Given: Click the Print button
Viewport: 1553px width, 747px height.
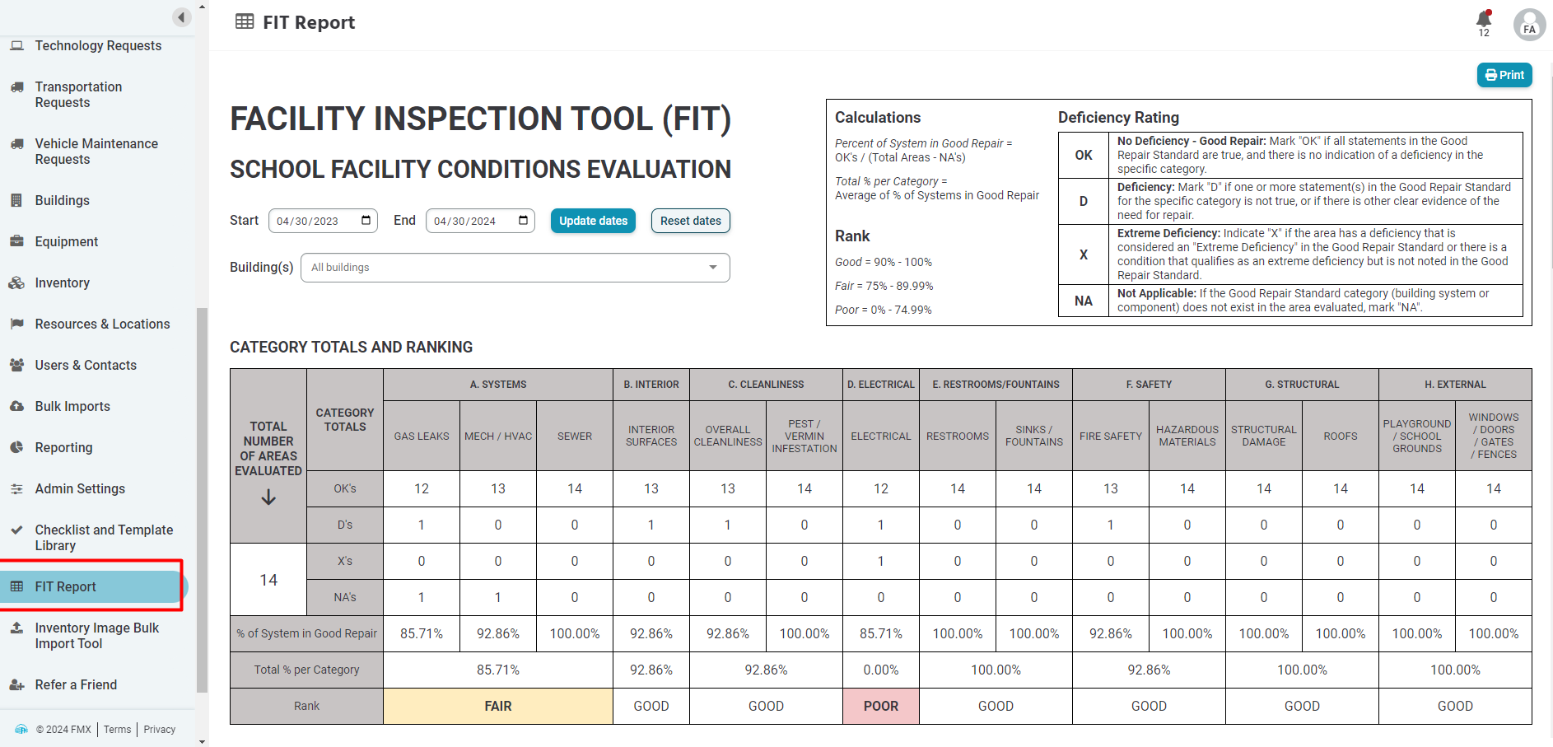Looking at the screenshot, I should [1504, 75].
